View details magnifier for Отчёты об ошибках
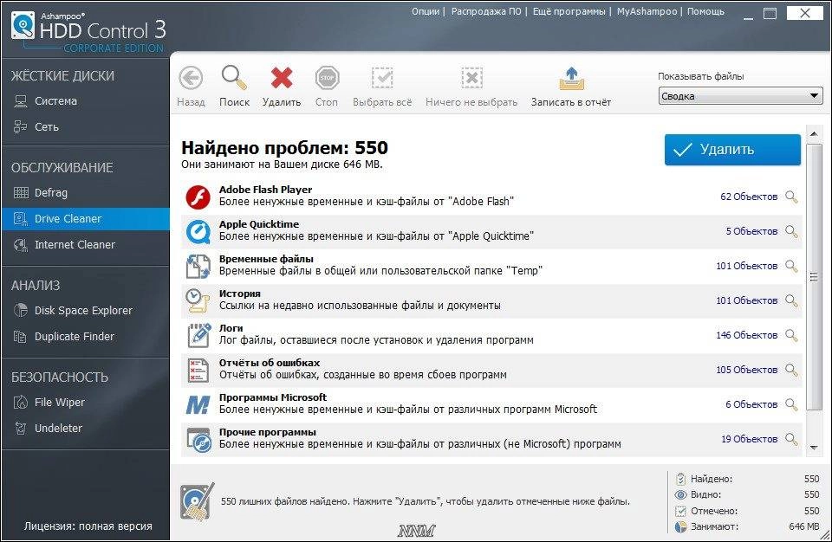This screenshot has width=832, height=542. tap(791, 370)
